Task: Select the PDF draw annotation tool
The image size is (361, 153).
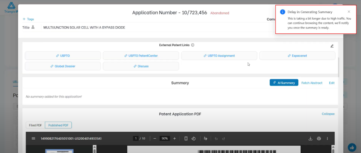Action: click(206, 139)
